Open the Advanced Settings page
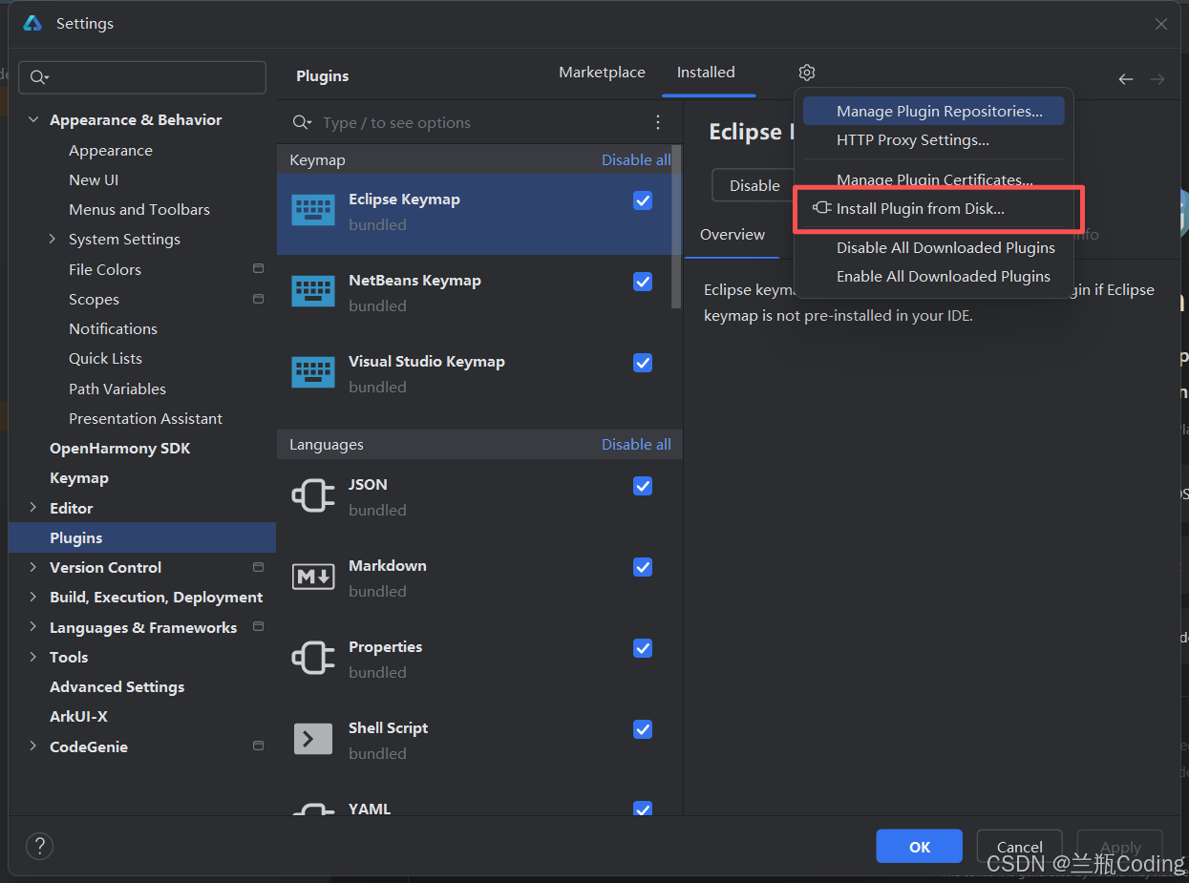Screen dimensions: 1189x883 [x=117, y=686]
